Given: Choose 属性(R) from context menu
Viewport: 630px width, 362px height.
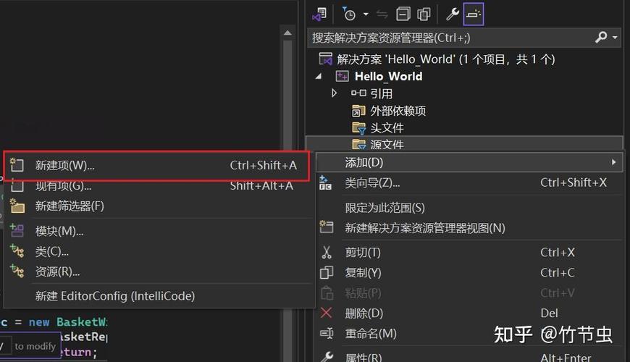Looking at the screenshot, I should 469,356.
